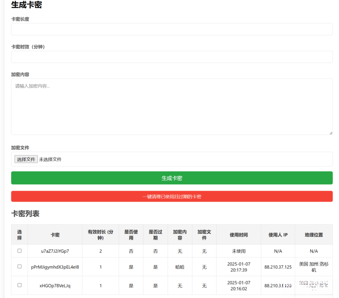Screen dimensions: 339x298
Task: Click the 未使用 cell of the first row
Action: click(x=239, y=251)
